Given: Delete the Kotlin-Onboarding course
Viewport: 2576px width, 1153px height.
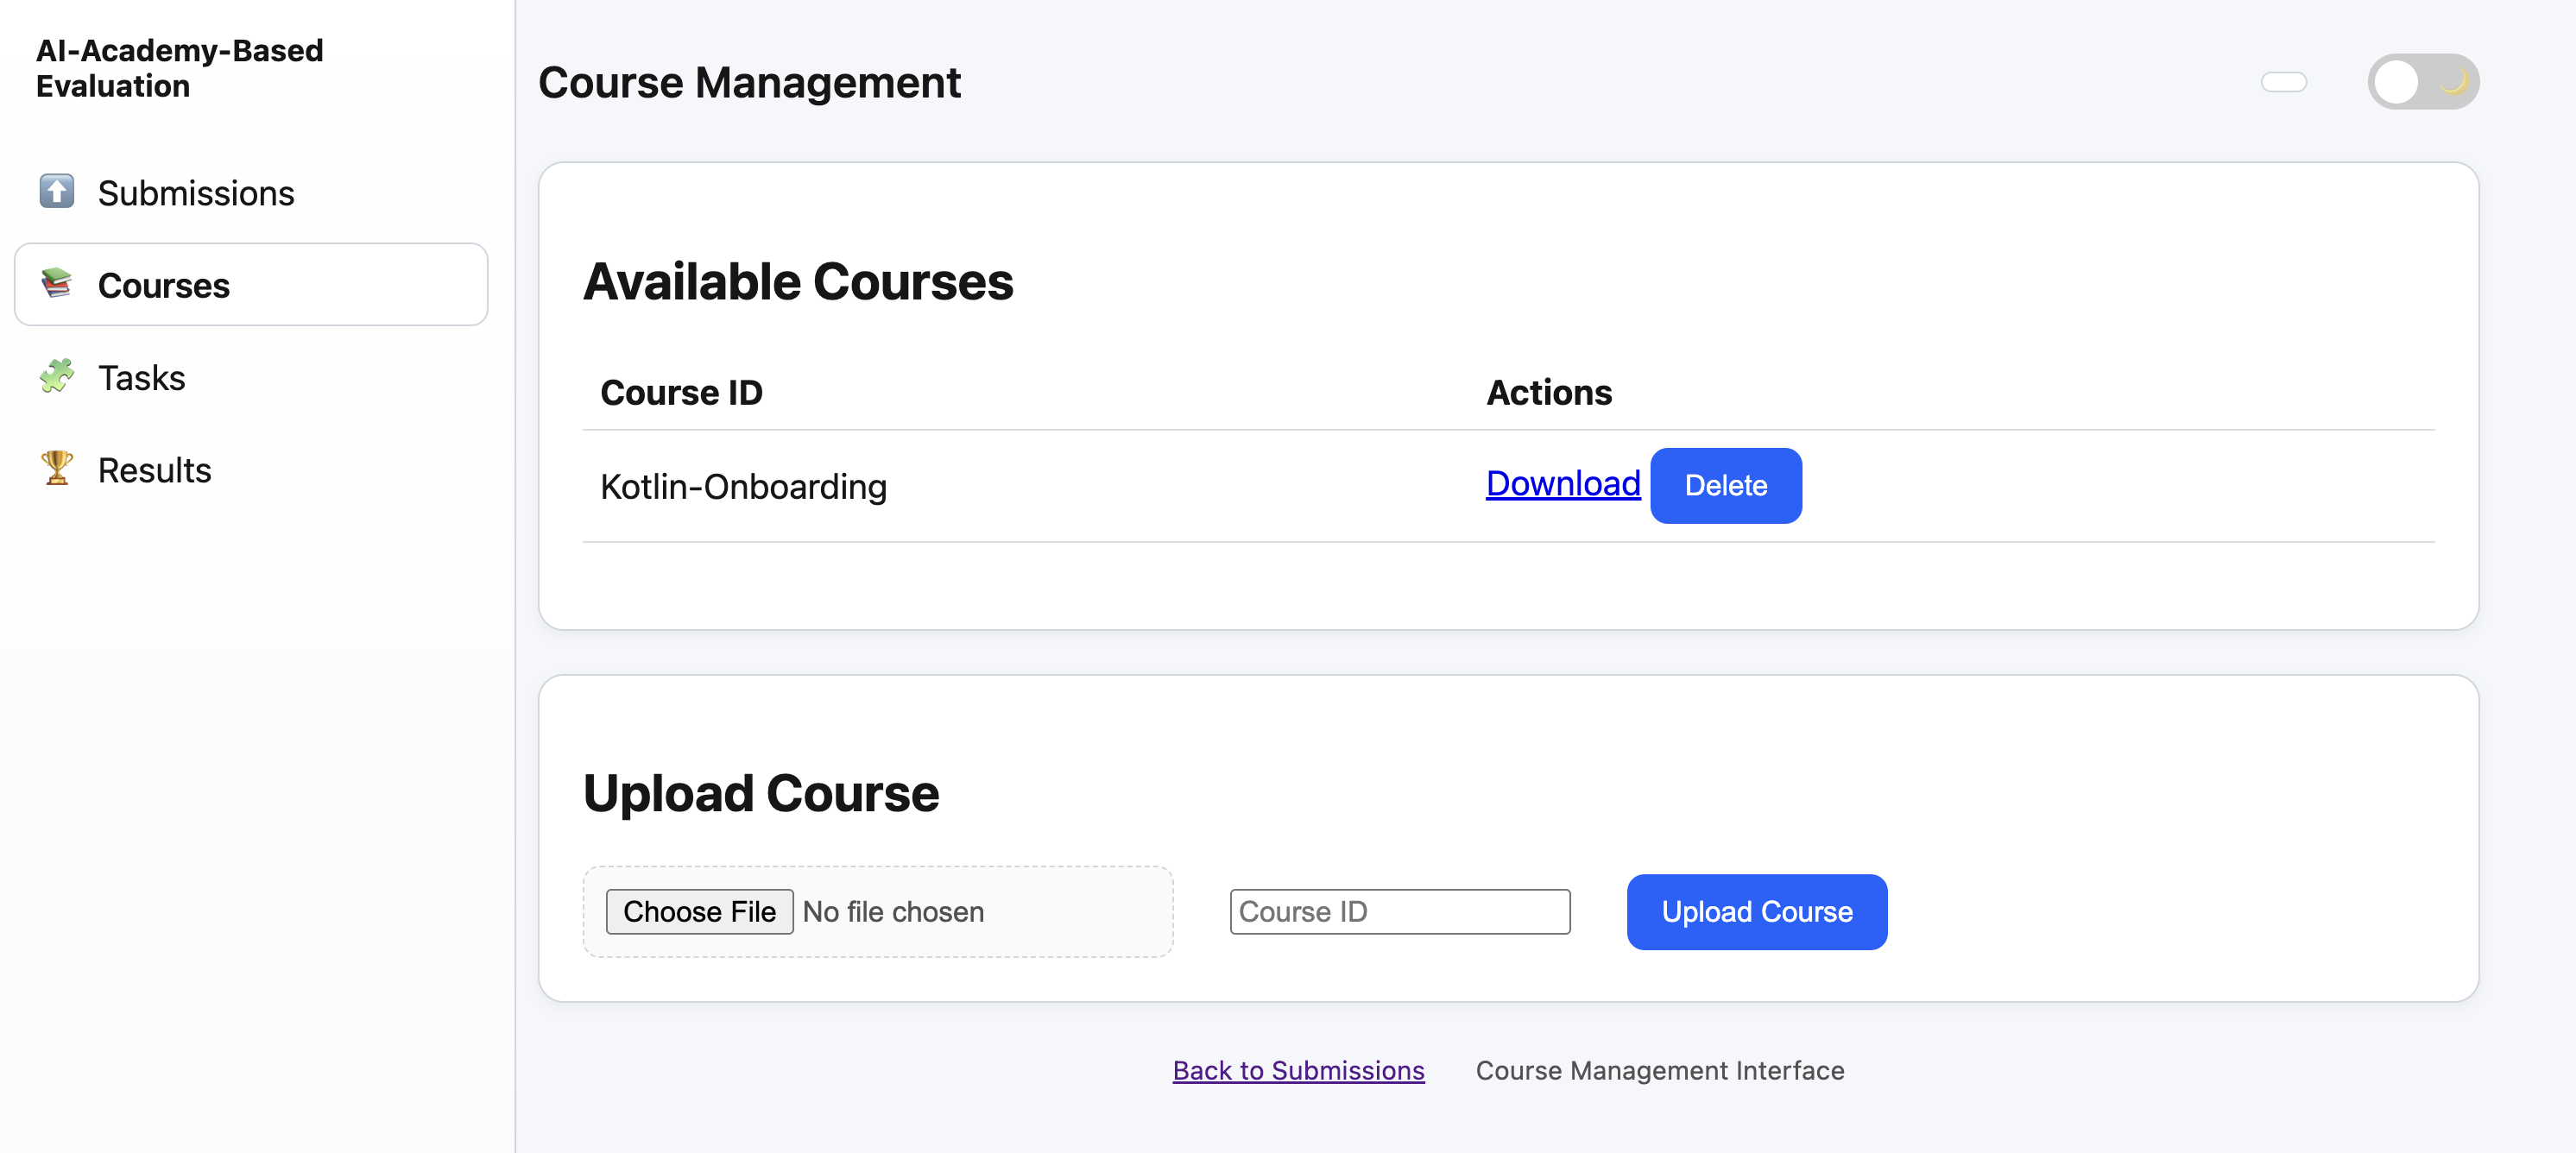Looking at the screenshot, I should click(x=1725, y=486).
